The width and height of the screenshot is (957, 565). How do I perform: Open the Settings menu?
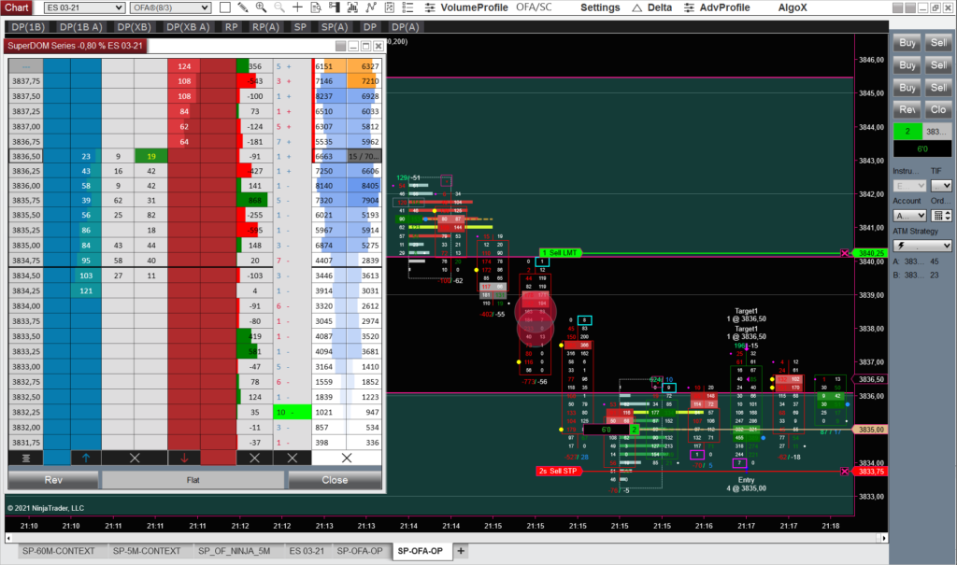[x=600, y=7]
